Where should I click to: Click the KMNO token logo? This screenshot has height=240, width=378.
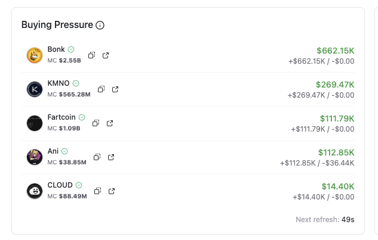pyautogui.click(x=35, y=89)
